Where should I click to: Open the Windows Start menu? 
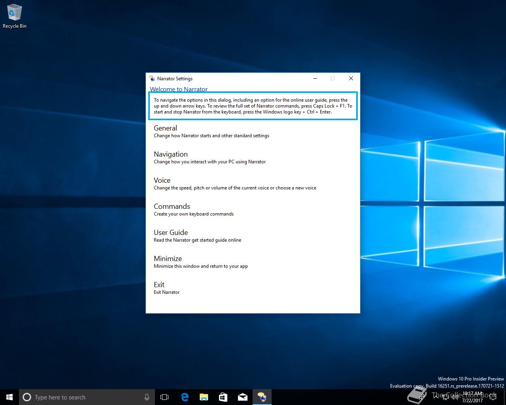click(9, 397)
